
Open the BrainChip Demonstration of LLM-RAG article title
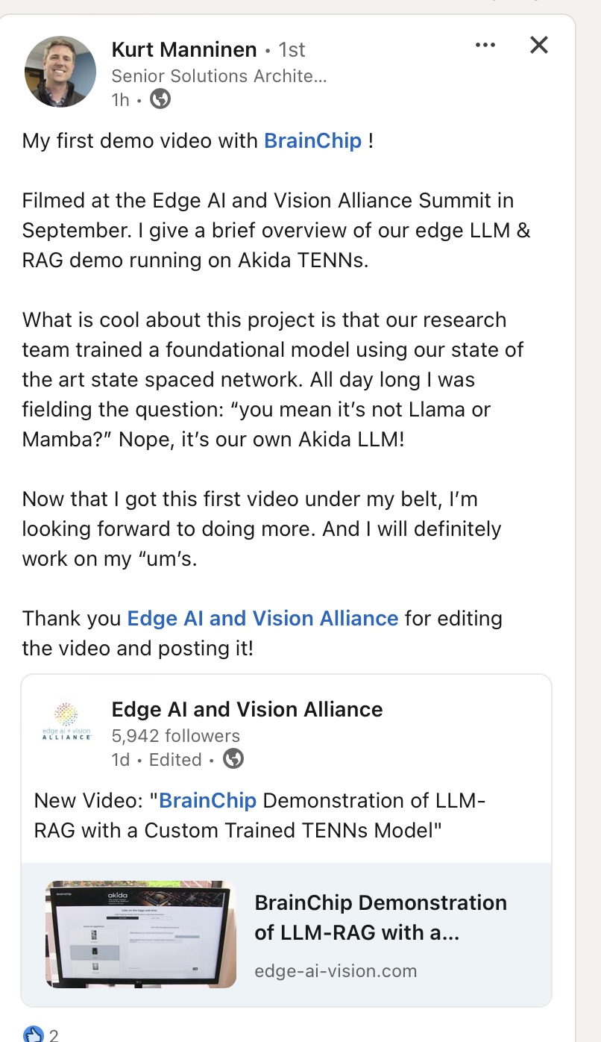(x=380, y=917)
